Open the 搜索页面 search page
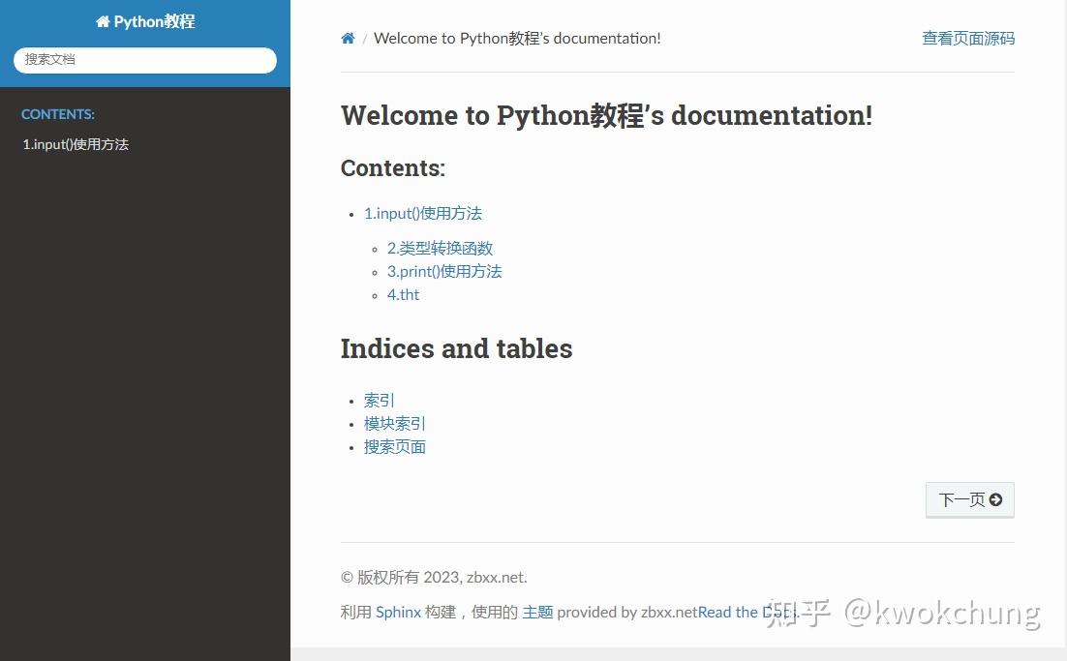Image resolution: width=1067 pixels, height=661 pixels. coord(394,446)
